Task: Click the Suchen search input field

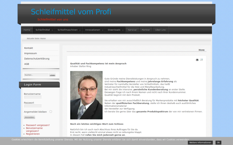Action: point(37,75)
